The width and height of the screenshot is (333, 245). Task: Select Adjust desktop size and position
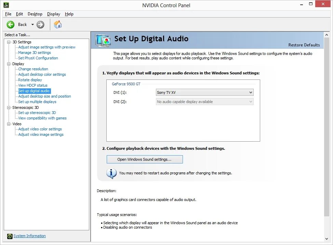click(x=44, y=96)
